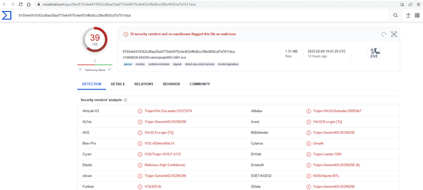Switch to the DETAILS tab
Screen dimensions: 423x190
pyautogui.click(x=117, y=84)
